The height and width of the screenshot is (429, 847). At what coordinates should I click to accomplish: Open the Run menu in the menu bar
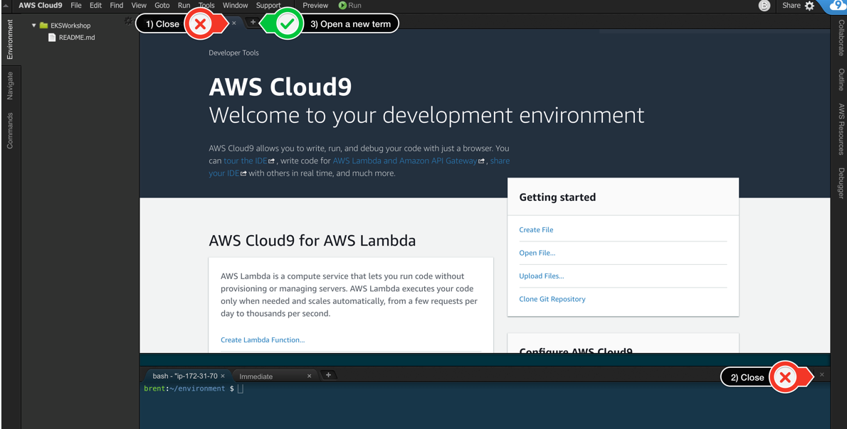[184, 6]
